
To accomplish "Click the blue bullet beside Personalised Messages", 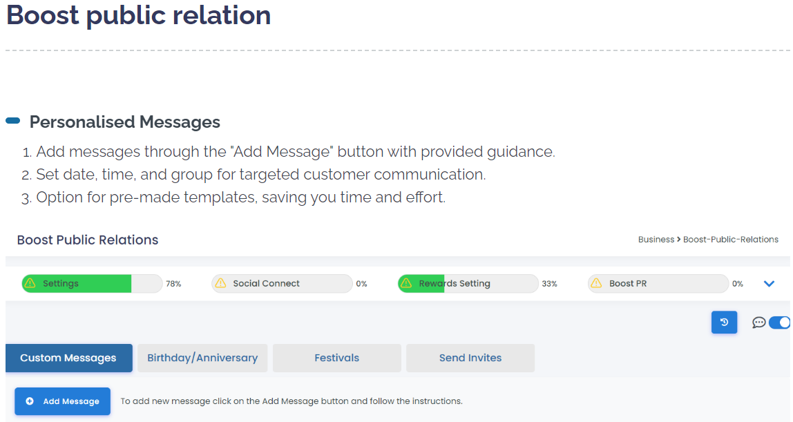I will tap(12, 120).
